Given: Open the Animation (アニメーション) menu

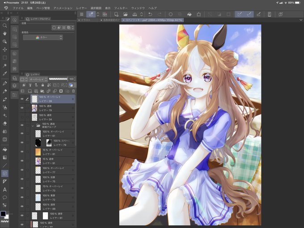Looking at the screenshot, I should click(63, 8).
